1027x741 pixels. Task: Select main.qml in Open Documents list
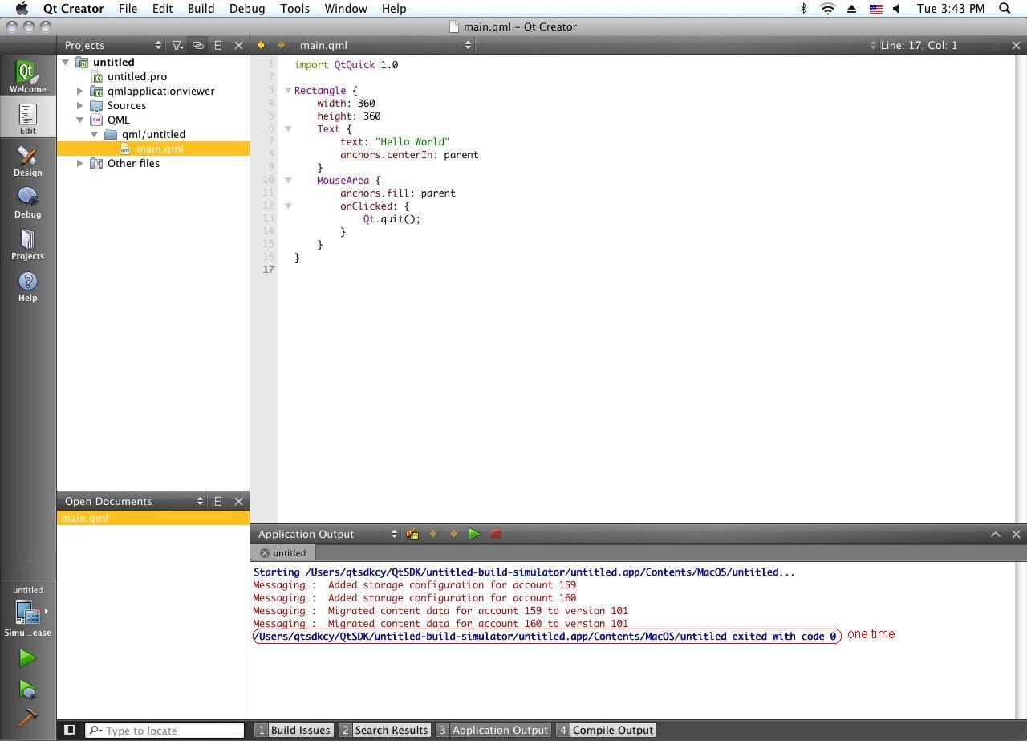point(152,519)
